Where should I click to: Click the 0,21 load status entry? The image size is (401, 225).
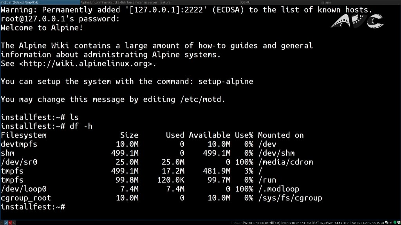coord(347,223)
